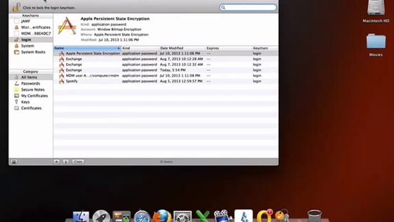394x222 pixels.
Task: Focus the Keychain Access search field
Action: click(x=247, y=7)
